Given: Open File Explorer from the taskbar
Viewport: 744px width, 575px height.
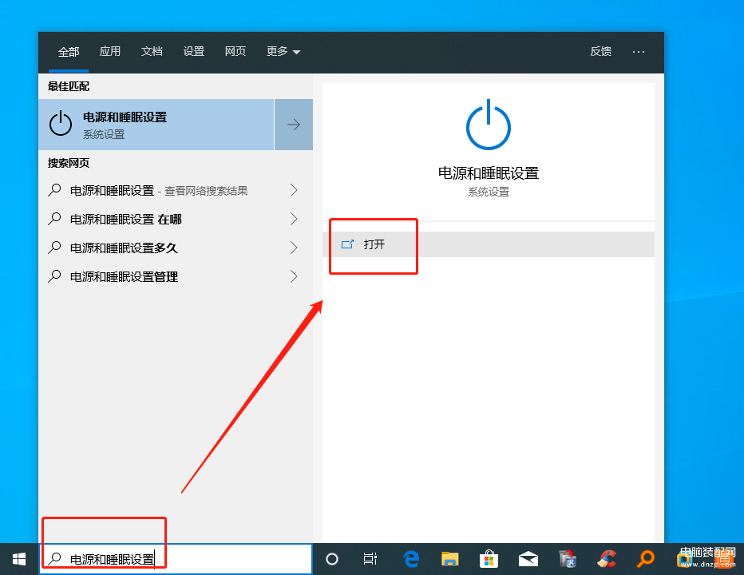Looking at the screenshot, I should point(449,559).
